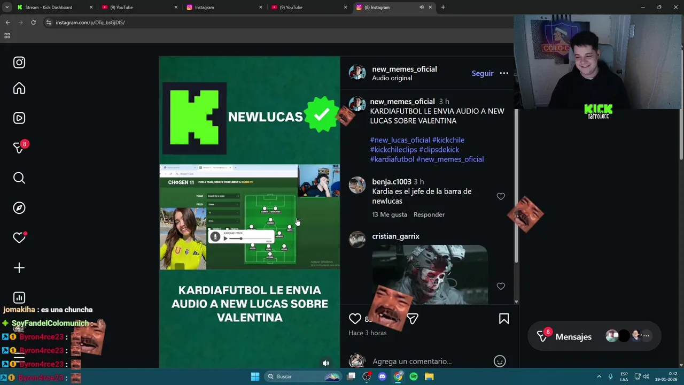Open hashtag #kickchile

(x=448, y=140)
